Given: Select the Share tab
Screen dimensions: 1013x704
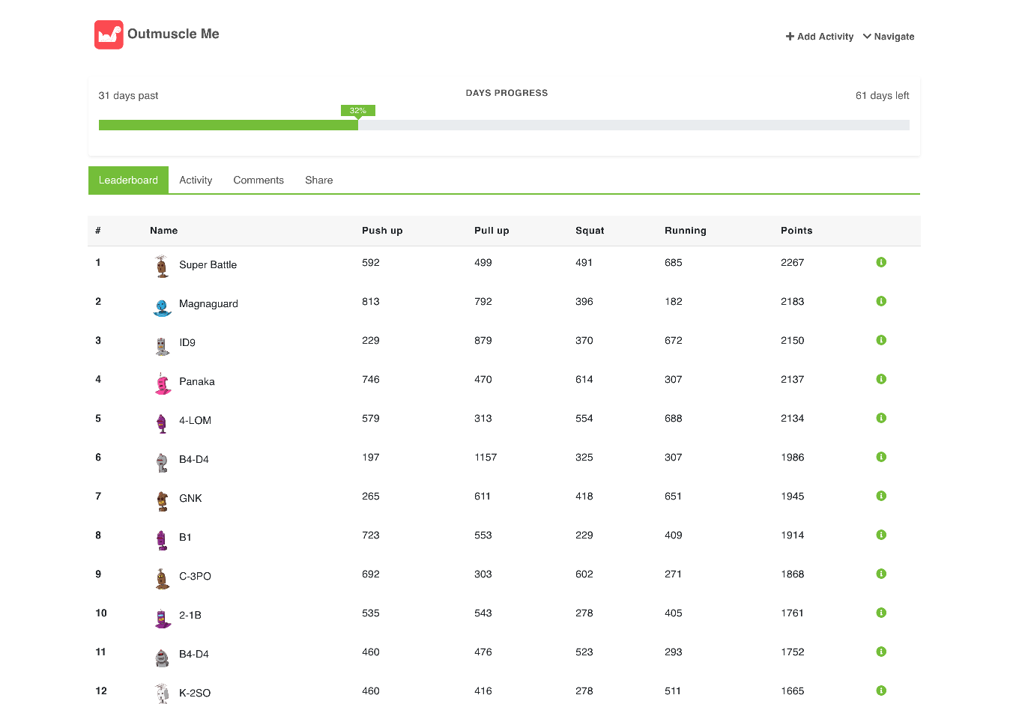Looking at the screenshot, I should [318, 180].
